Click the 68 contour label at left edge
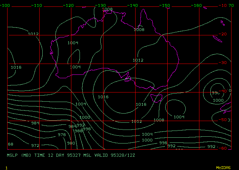This screenshot has height=170, width=239. point(11,144)
